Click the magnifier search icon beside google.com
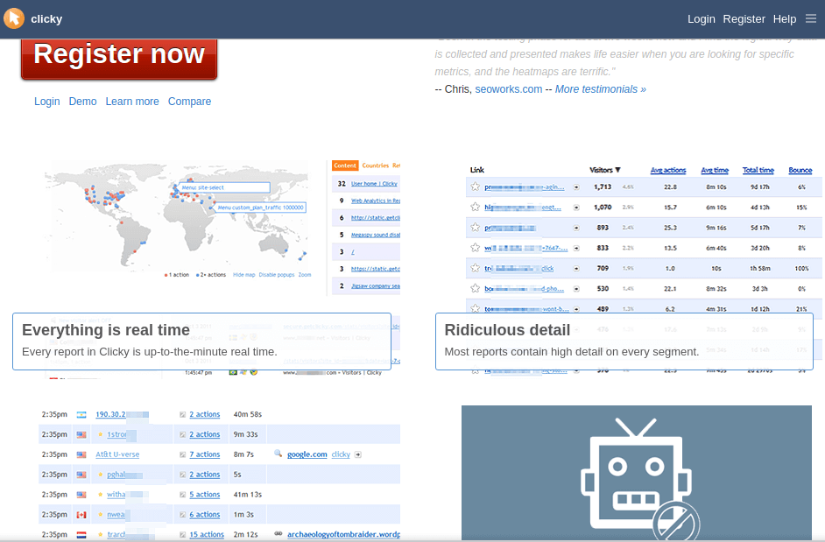The width and height of the screenshot is (825, 542). [x=278, y=454]
